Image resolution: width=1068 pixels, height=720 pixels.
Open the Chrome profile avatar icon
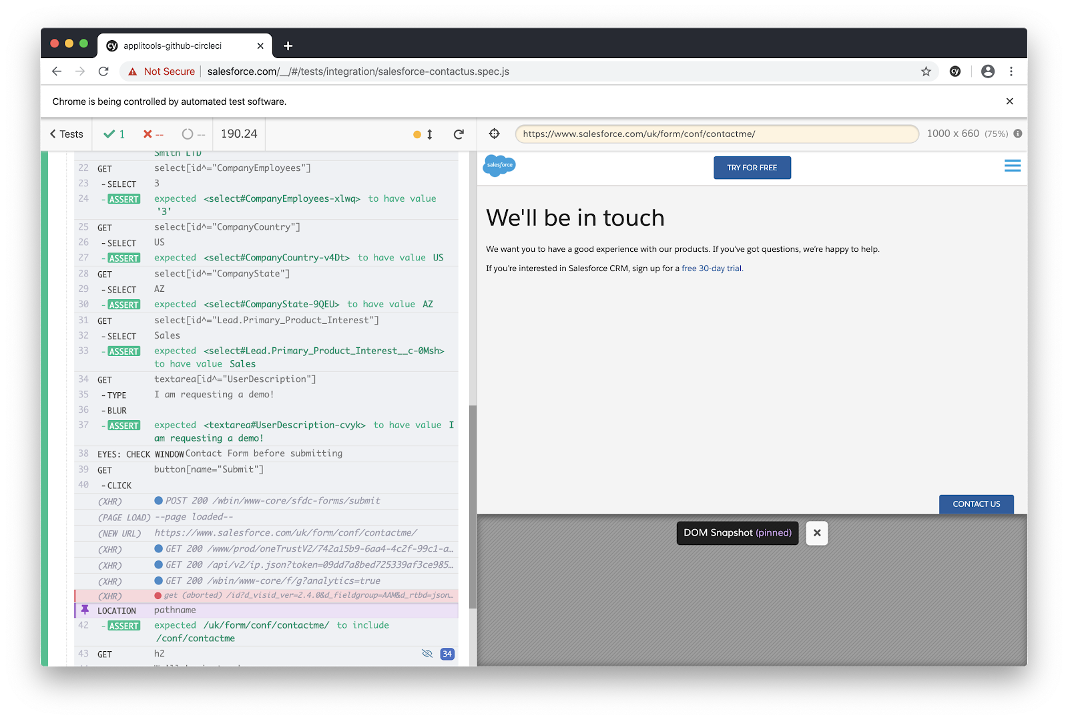pyautogui.click(x=988, y=71)
